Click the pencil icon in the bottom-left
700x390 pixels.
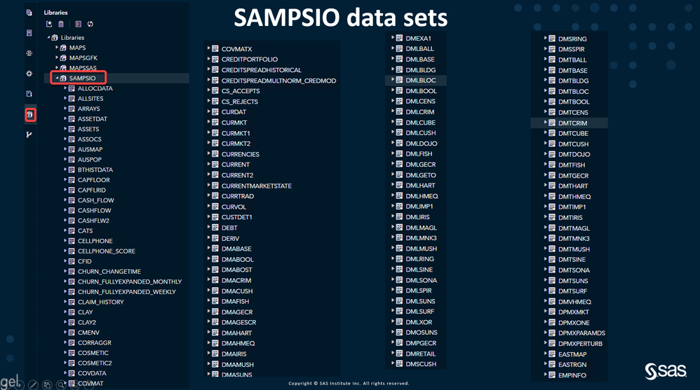pyautogui.click(x=33, y=384)
